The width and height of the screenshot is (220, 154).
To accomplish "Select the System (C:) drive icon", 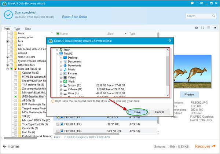I will tap(65, 85).
